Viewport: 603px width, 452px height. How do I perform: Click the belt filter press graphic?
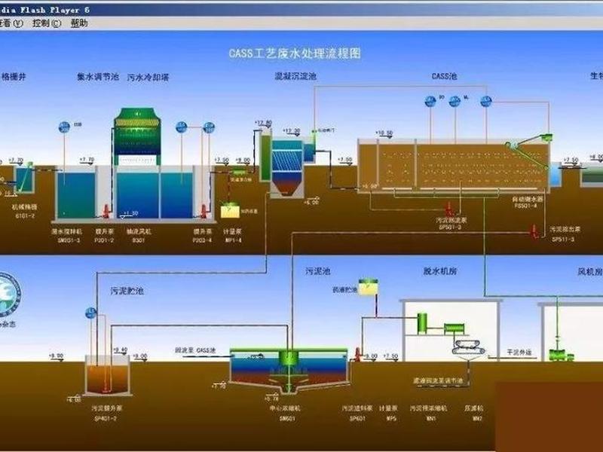[468, 347]
